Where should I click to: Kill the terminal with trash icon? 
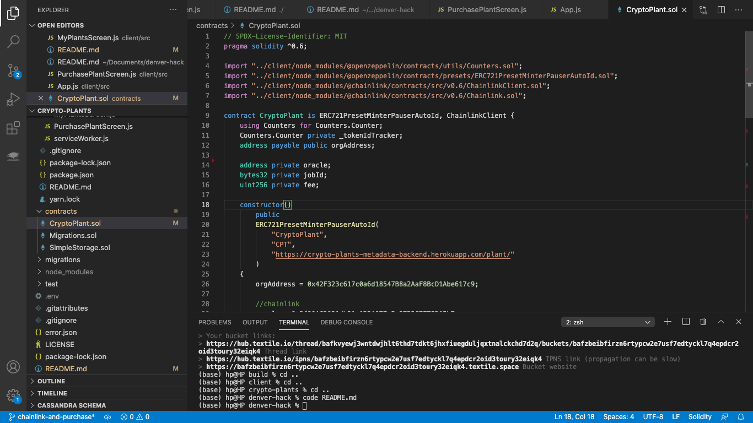[x=703, y=322]
